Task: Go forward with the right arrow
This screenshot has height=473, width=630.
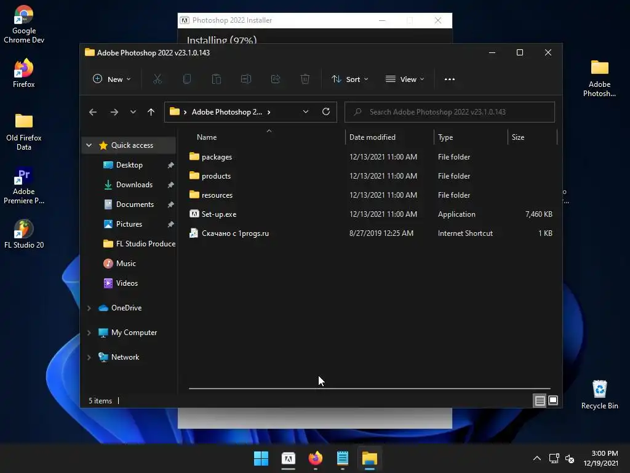Action: coord(114,112)
